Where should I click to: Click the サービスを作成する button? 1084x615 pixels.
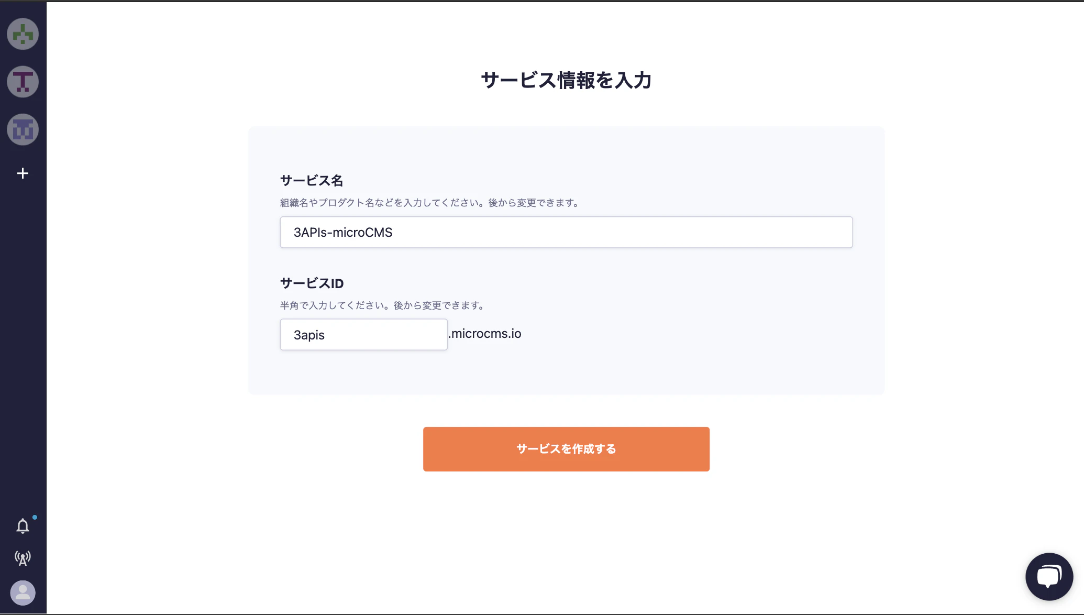click(x=566, y=449)
